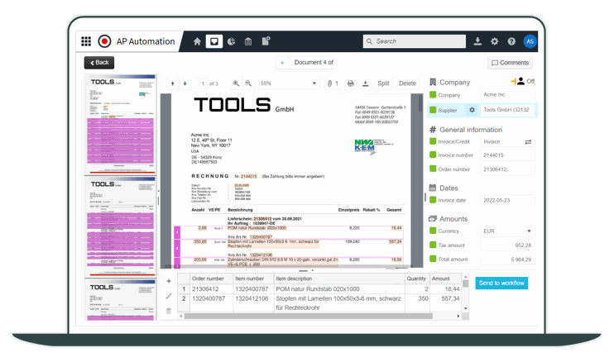Viewport: 614px width, 362px height.
Task: Print the document with printer icon
Action: click(351, 83)
